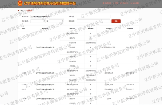Open the 选择法院 link in the header
Image resolution: width=162 pixels, height=105 pixels.
click(108, 3)
